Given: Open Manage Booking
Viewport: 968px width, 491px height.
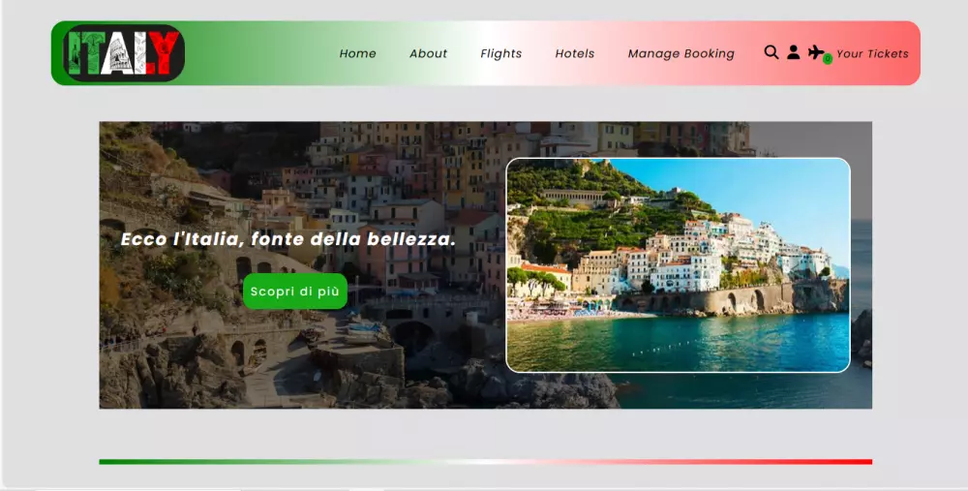Looking at the screenshot, I should [x=681, y=53].
